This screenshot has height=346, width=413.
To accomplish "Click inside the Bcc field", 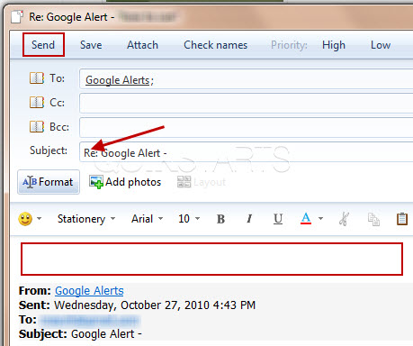I will point(246,127).
